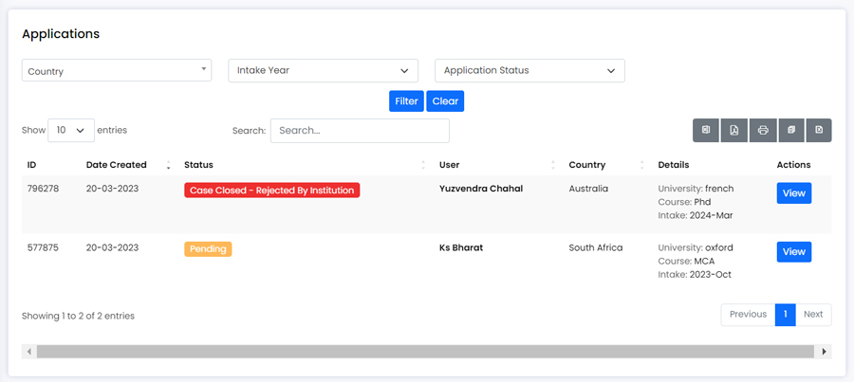Apply filters with the Filter button
The height and width of the screenshot is (382, 854).
(406, 101)
